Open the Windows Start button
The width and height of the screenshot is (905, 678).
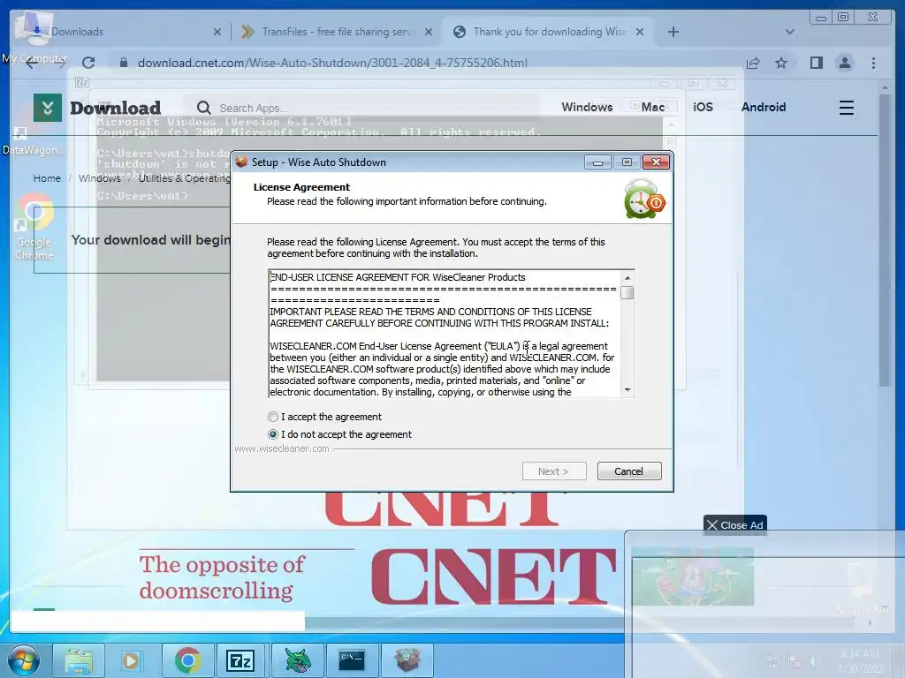pyautogui.click(x=24, y=660)
